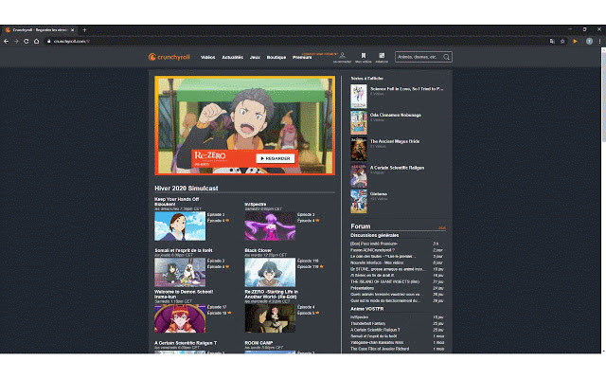Click the Forum RSS feed icon
606x379 pixels.
point(441,228)
